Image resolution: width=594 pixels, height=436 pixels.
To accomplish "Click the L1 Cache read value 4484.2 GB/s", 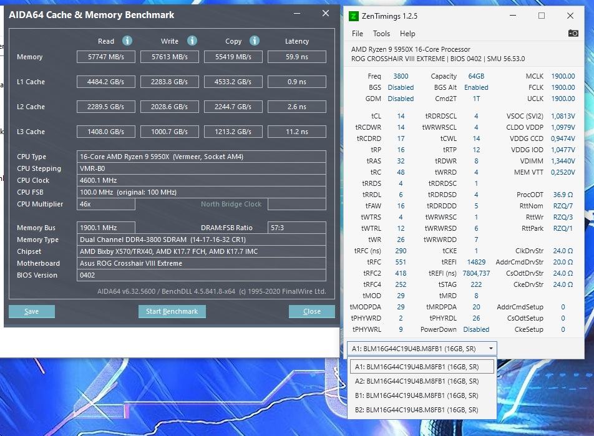I will [106, 82].
